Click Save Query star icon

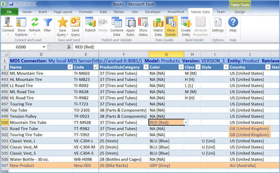(x=63, y=22)
